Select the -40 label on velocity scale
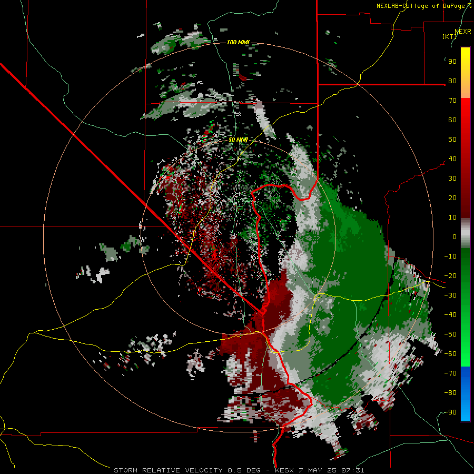 450,315
